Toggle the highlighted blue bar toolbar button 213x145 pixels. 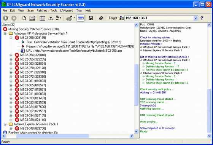click(81, 18)
